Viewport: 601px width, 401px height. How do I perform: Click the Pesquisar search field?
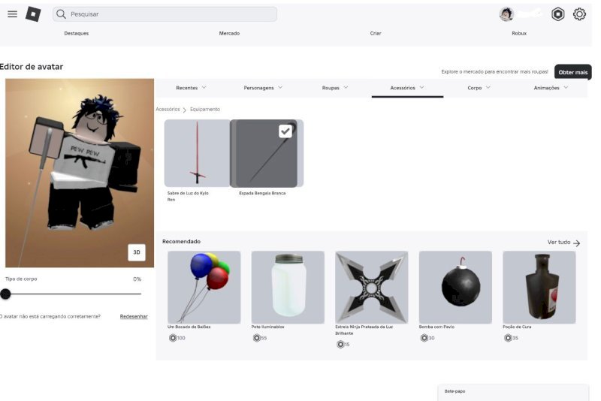(x=169, y=14)
